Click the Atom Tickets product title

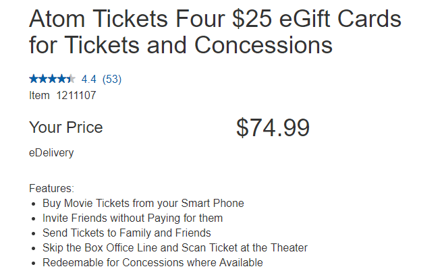point(215,32)
